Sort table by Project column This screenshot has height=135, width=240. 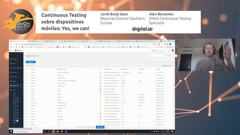click(33, 69)
